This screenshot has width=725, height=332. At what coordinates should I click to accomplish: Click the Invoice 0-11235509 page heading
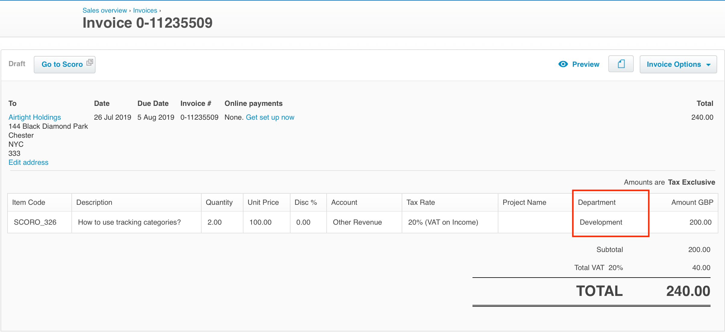(147, 23)
